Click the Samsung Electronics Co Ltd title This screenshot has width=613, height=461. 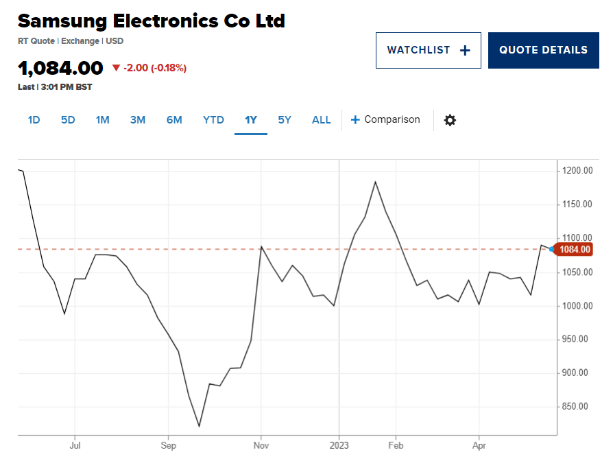[152, 21]
